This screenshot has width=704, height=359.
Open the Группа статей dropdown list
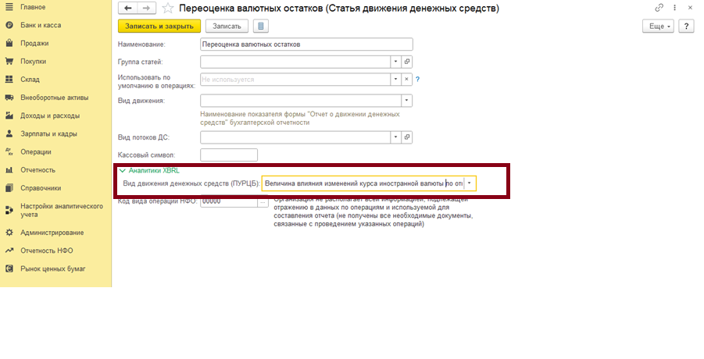click(395, 61)
